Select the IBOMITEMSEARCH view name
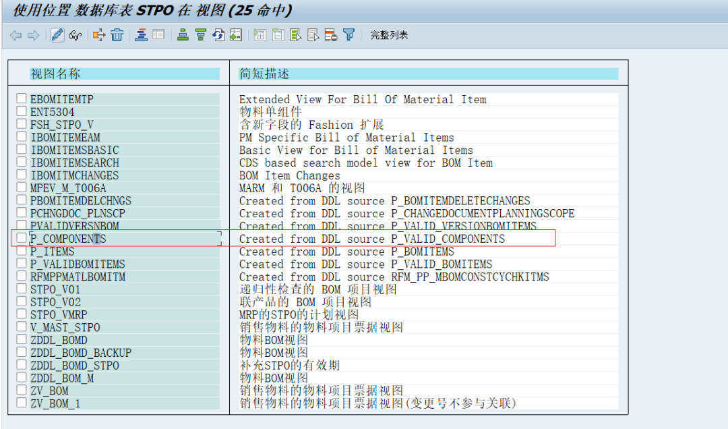The width and height of the screenshot is (728, 429). [75, 163]
